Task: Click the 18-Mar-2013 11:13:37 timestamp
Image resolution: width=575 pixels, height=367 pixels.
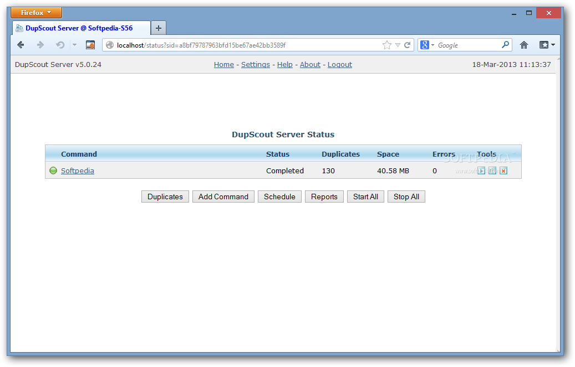Action: (x=511, y=64)
